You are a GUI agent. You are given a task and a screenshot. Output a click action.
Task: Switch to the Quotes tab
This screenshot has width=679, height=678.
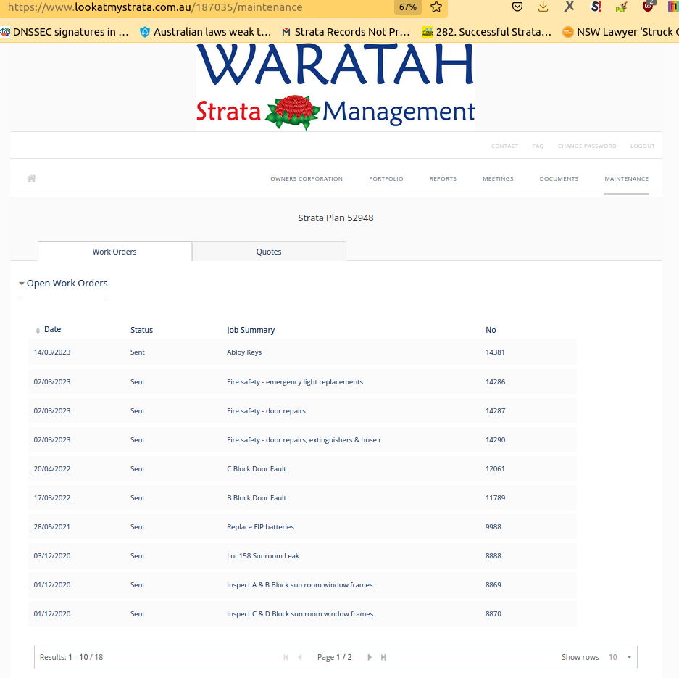(269, 252)
